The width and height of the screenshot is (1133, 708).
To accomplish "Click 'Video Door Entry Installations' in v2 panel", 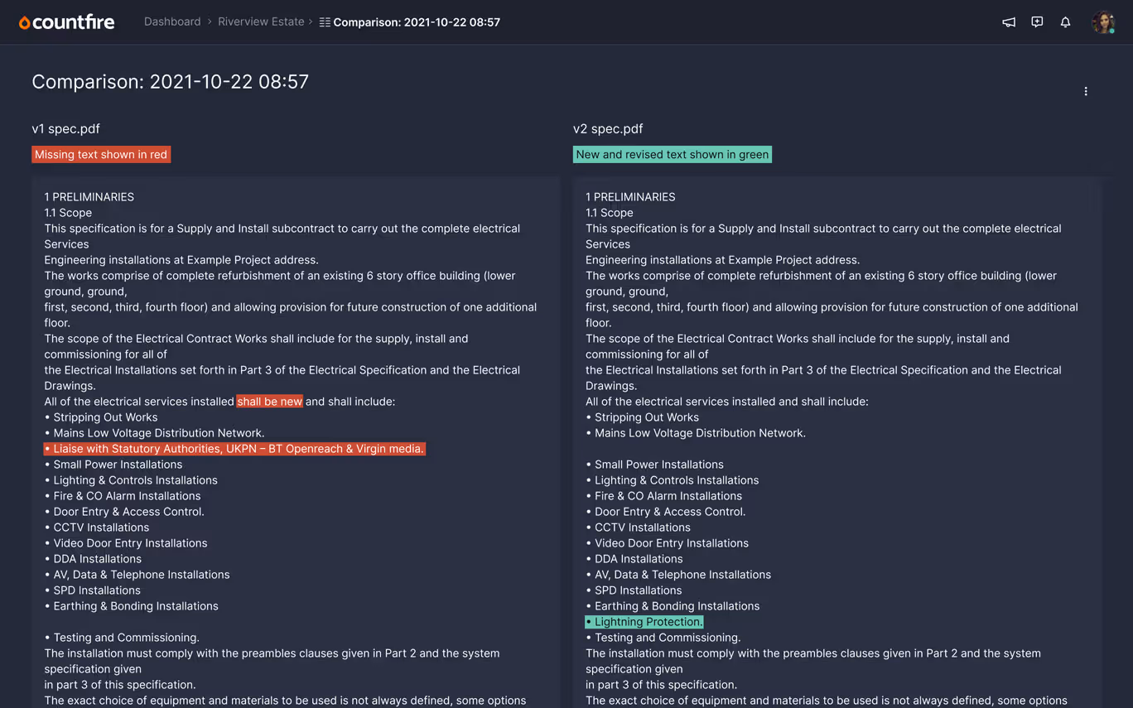I will point(672,543).
